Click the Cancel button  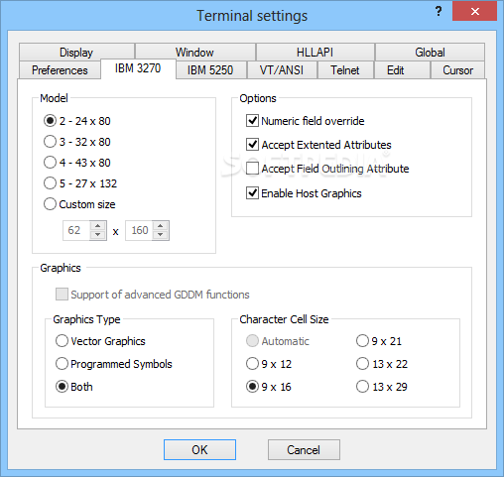pyautogui.click(x=304, y=449)
